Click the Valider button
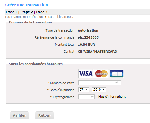150x123 pixels. pyautogui.click(x=19, y=115)
